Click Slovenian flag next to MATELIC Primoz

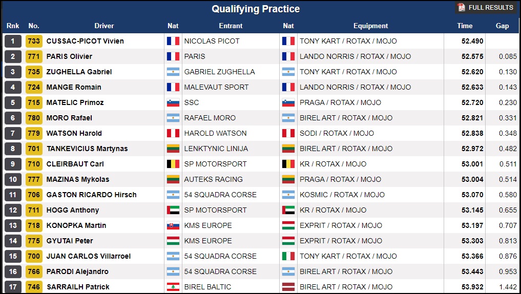pyautogui.click(x=173, y=102)
